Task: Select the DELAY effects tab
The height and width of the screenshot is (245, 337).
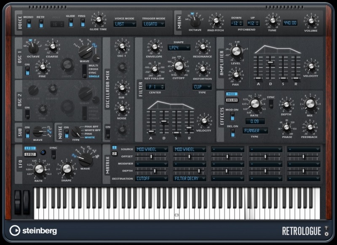Action: coord(232,100)
